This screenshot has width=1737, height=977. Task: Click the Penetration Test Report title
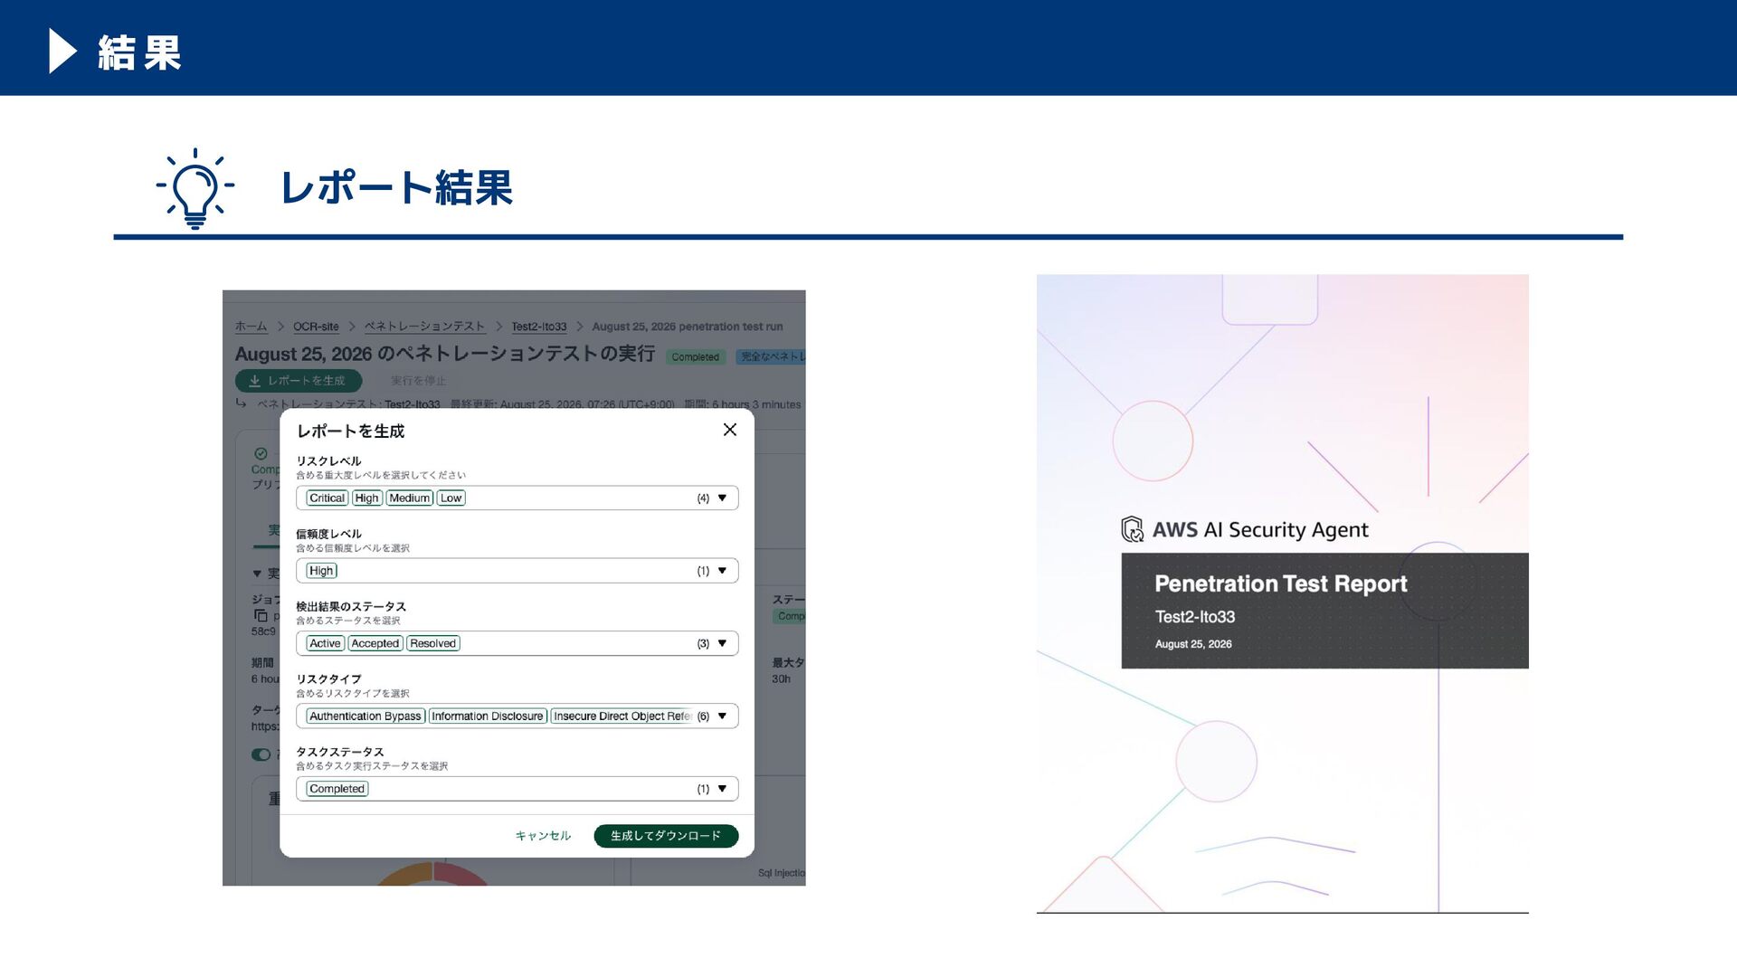pyautogui.click(x=1281, y=584)
